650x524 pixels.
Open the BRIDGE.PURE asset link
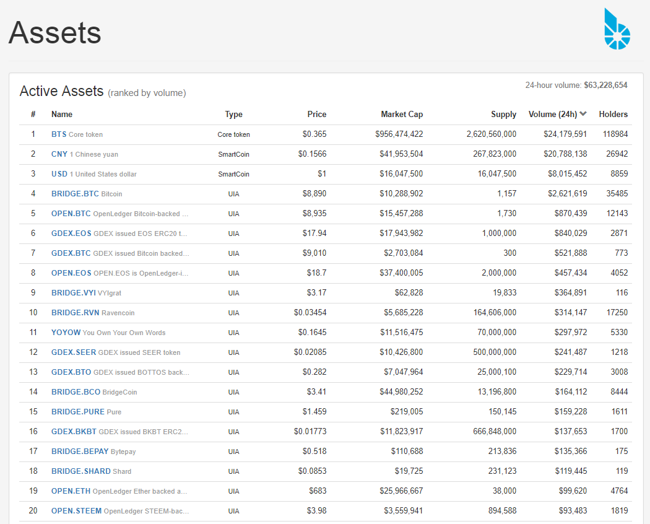coord(78,412)
